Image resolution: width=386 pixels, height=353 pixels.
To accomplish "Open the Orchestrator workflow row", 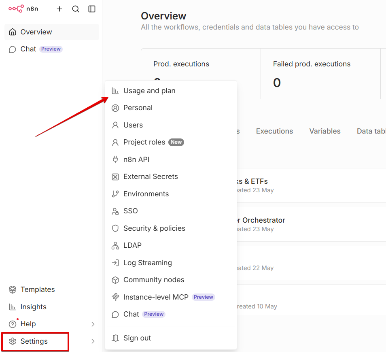I will click(312, 224).
